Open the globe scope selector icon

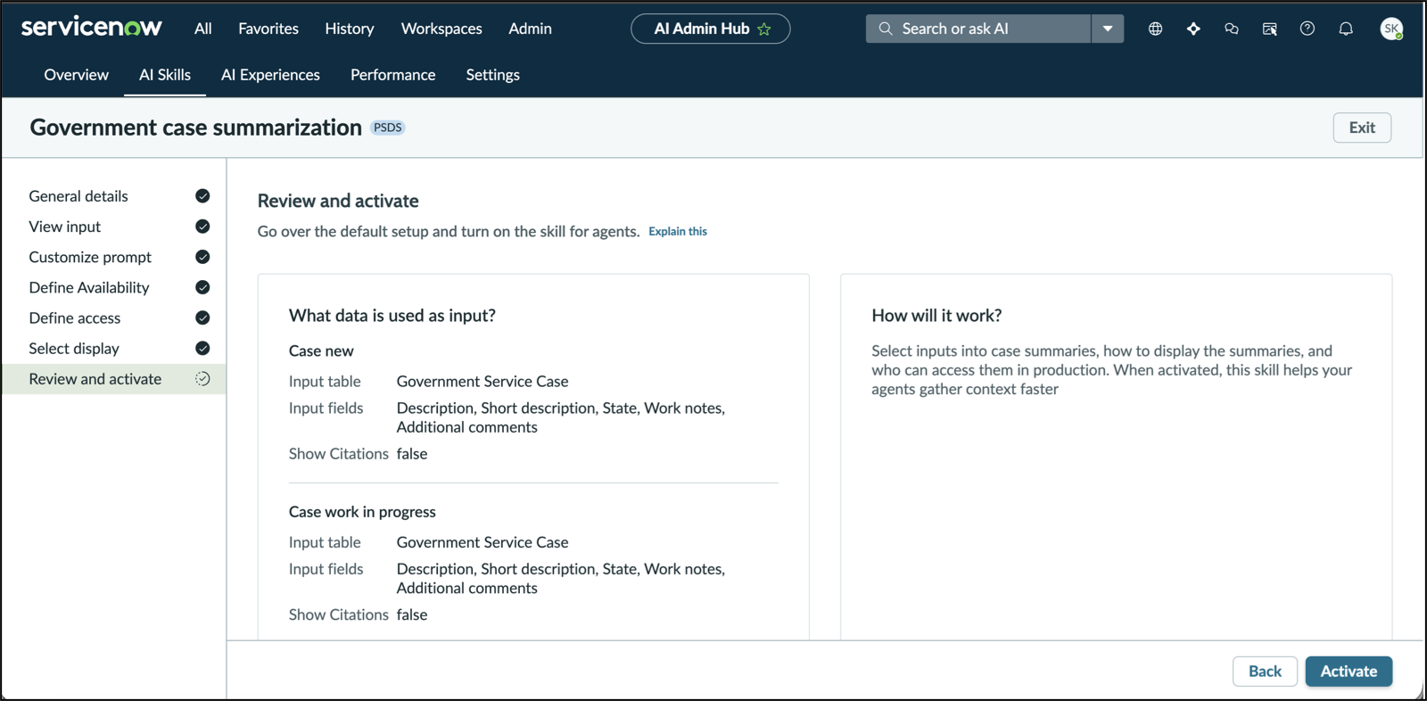(1155, 29)
